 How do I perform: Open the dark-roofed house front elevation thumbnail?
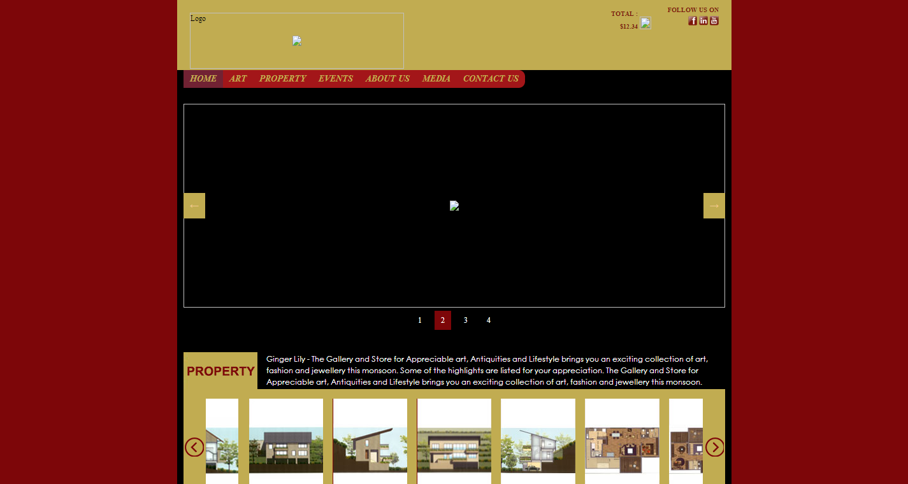coord(286,441)
